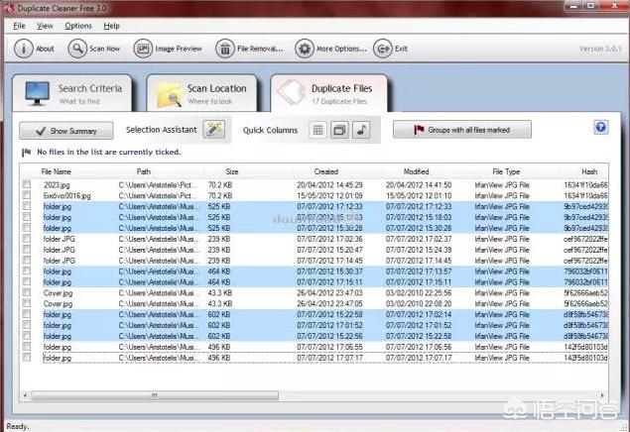Image resolution: width=630 pixels, height=432 pixels.
Task: Sort by the Hash column header
Action: click(x=589, y=171)
